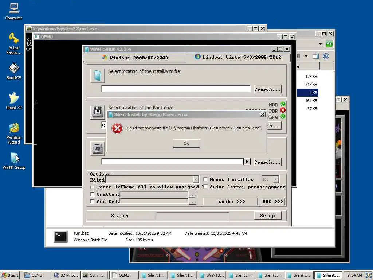
Task: Expand the Explorer address bar dropdown arrow
Action: (320, 44)
